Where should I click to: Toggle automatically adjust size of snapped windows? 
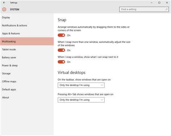61,50
